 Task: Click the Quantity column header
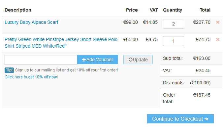[x=173, y=10]
